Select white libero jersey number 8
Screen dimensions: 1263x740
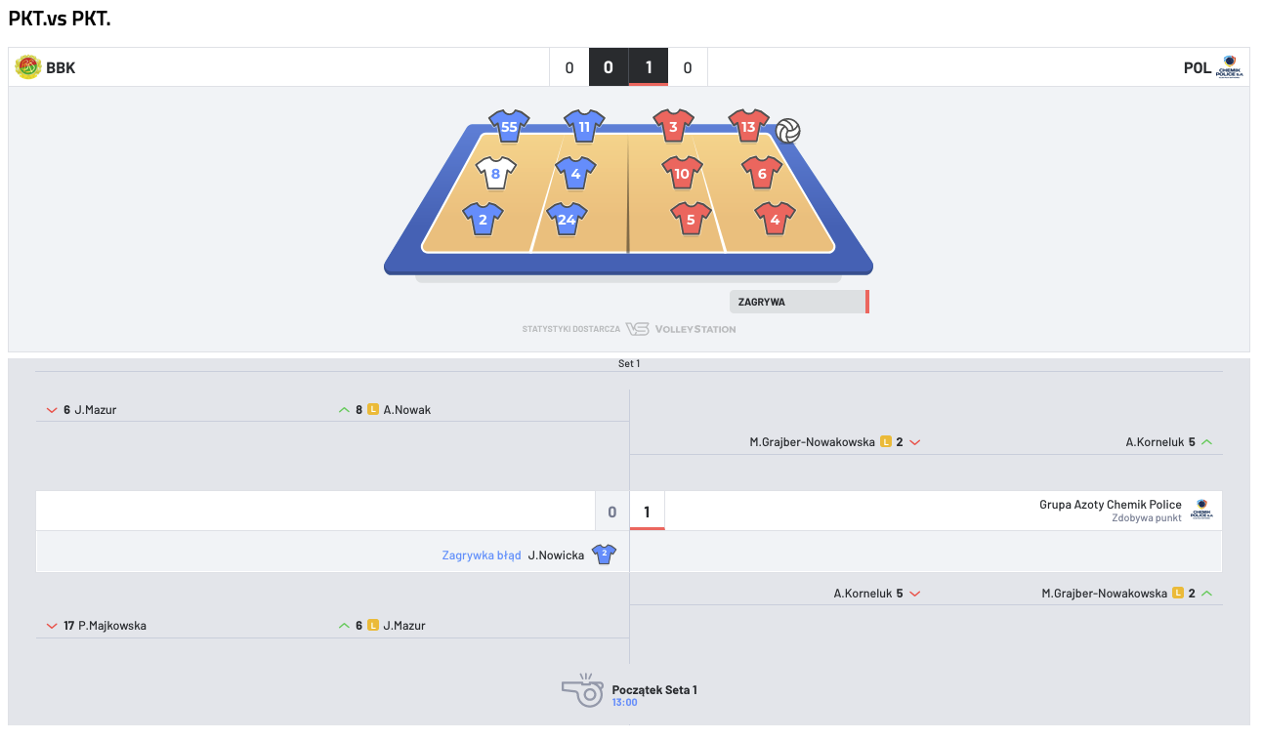[496, 174]
